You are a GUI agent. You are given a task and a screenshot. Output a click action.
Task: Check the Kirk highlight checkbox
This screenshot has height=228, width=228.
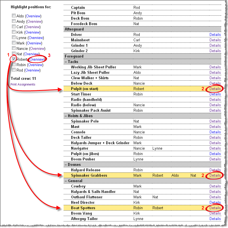(x=14, y=32)
